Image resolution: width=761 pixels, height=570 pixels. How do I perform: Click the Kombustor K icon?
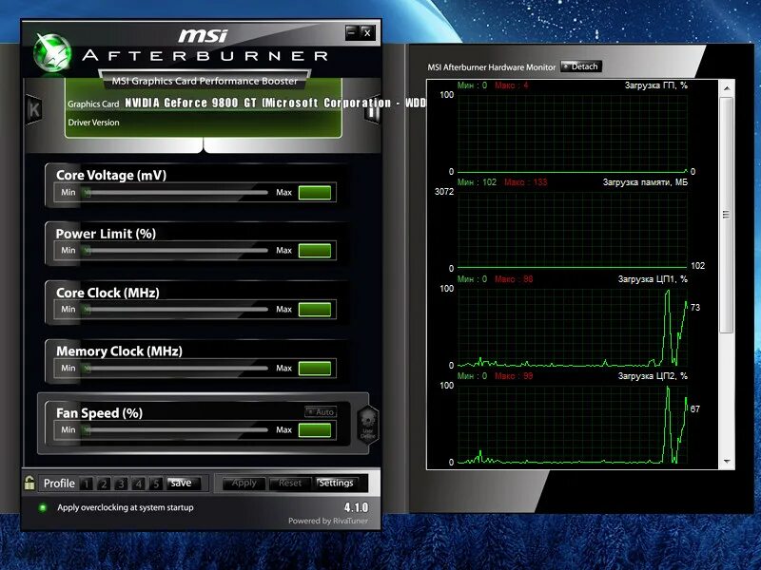click(34, 109)
